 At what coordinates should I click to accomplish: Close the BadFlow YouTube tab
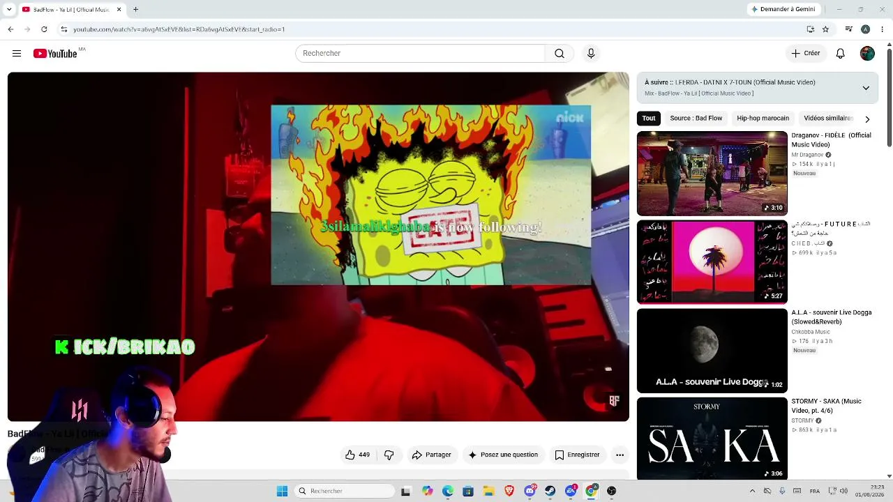coord(119,10)
